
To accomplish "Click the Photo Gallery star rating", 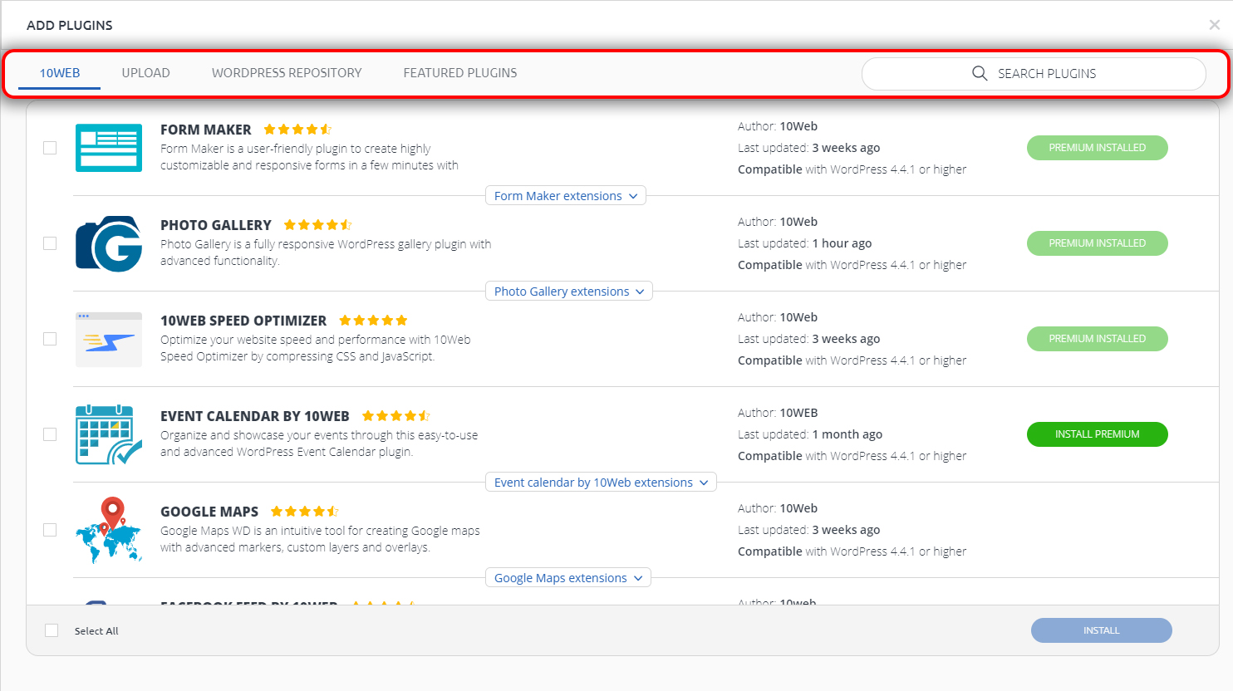I will point(318,225).
